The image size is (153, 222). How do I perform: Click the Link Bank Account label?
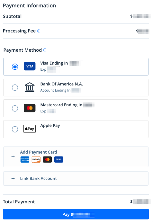pyautogui.click(x=38, y=178)
